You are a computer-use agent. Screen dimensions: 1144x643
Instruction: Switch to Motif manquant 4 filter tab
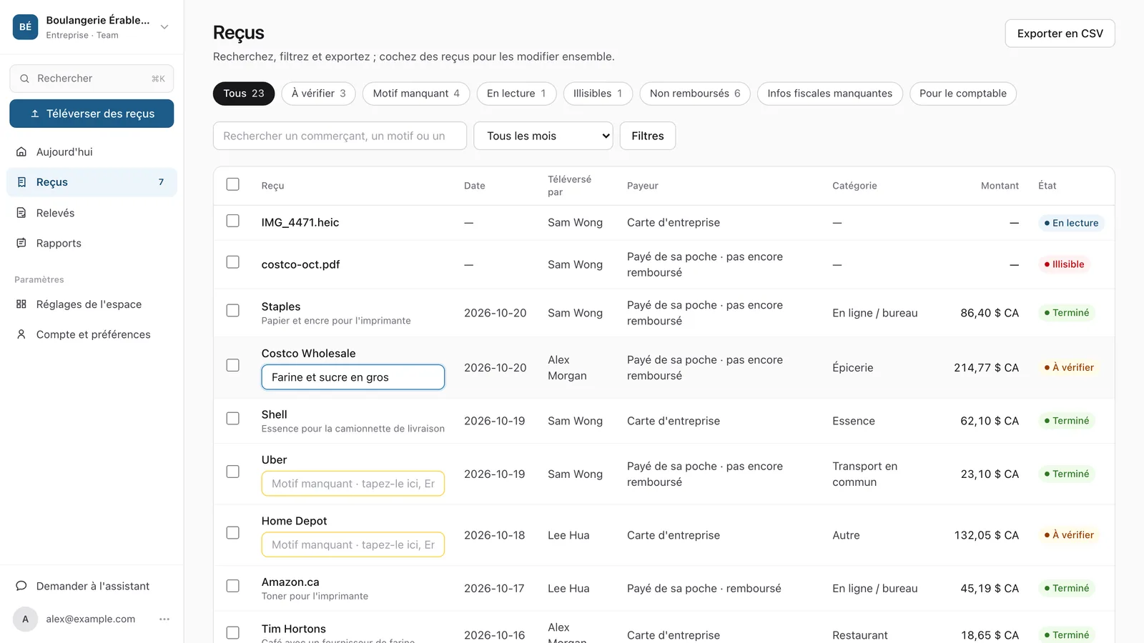[416, 94]
